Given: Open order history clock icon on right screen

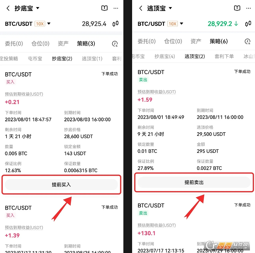Looking at the screenshot, I should pos(248,41).
